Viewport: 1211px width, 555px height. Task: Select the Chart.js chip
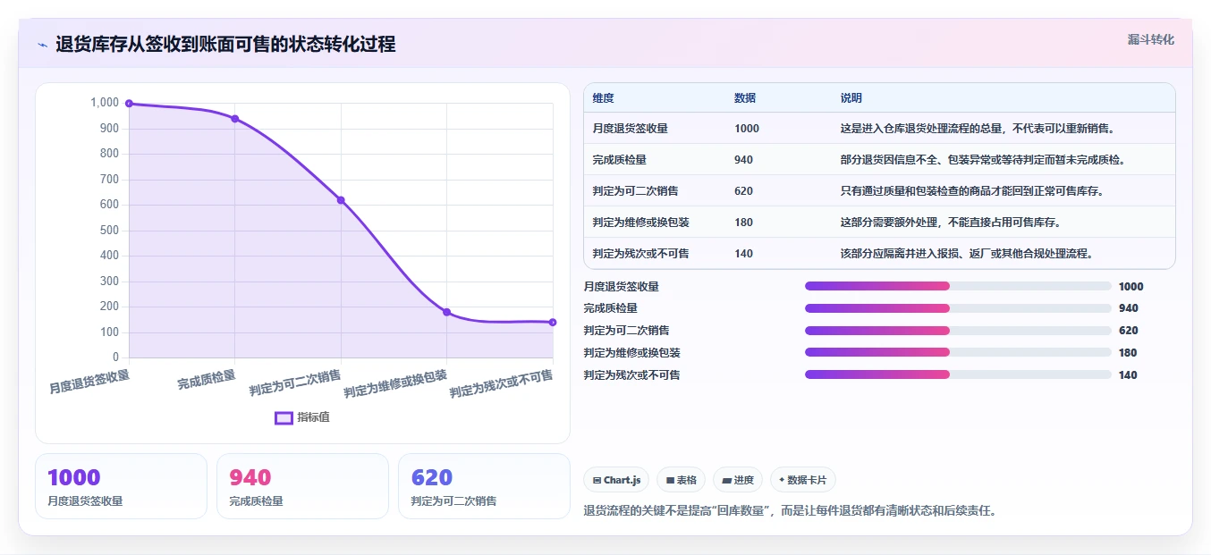616,480
